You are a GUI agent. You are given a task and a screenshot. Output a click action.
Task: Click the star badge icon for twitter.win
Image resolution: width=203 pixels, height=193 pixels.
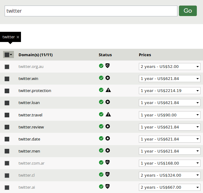pos(108,78)
